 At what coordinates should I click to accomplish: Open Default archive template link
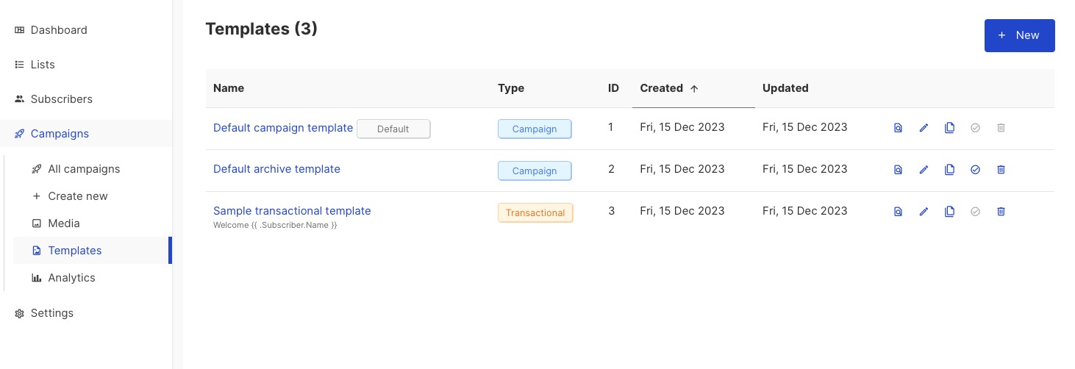click(276, 169)
